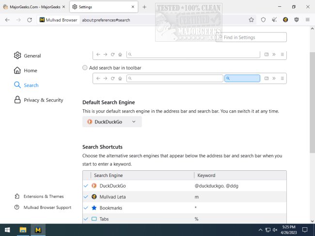Open the Mullvad extension round icon
Viewport: 315px width, 236px height.
point(285,20)
